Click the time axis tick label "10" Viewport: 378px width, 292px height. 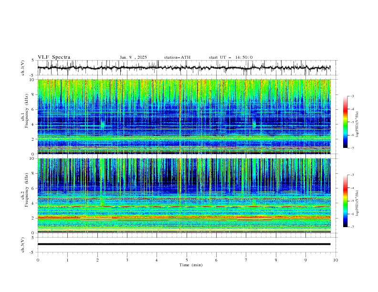[x=336, y=260]
